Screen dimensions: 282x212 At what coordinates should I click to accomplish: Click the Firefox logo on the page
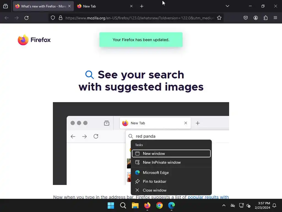(x=34, y=40)
